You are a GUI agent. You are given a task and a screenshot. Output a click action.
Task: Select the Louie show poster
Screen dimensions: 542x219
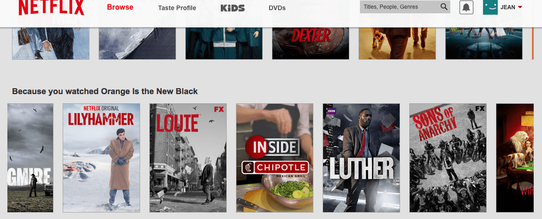(x=188, y=158)
